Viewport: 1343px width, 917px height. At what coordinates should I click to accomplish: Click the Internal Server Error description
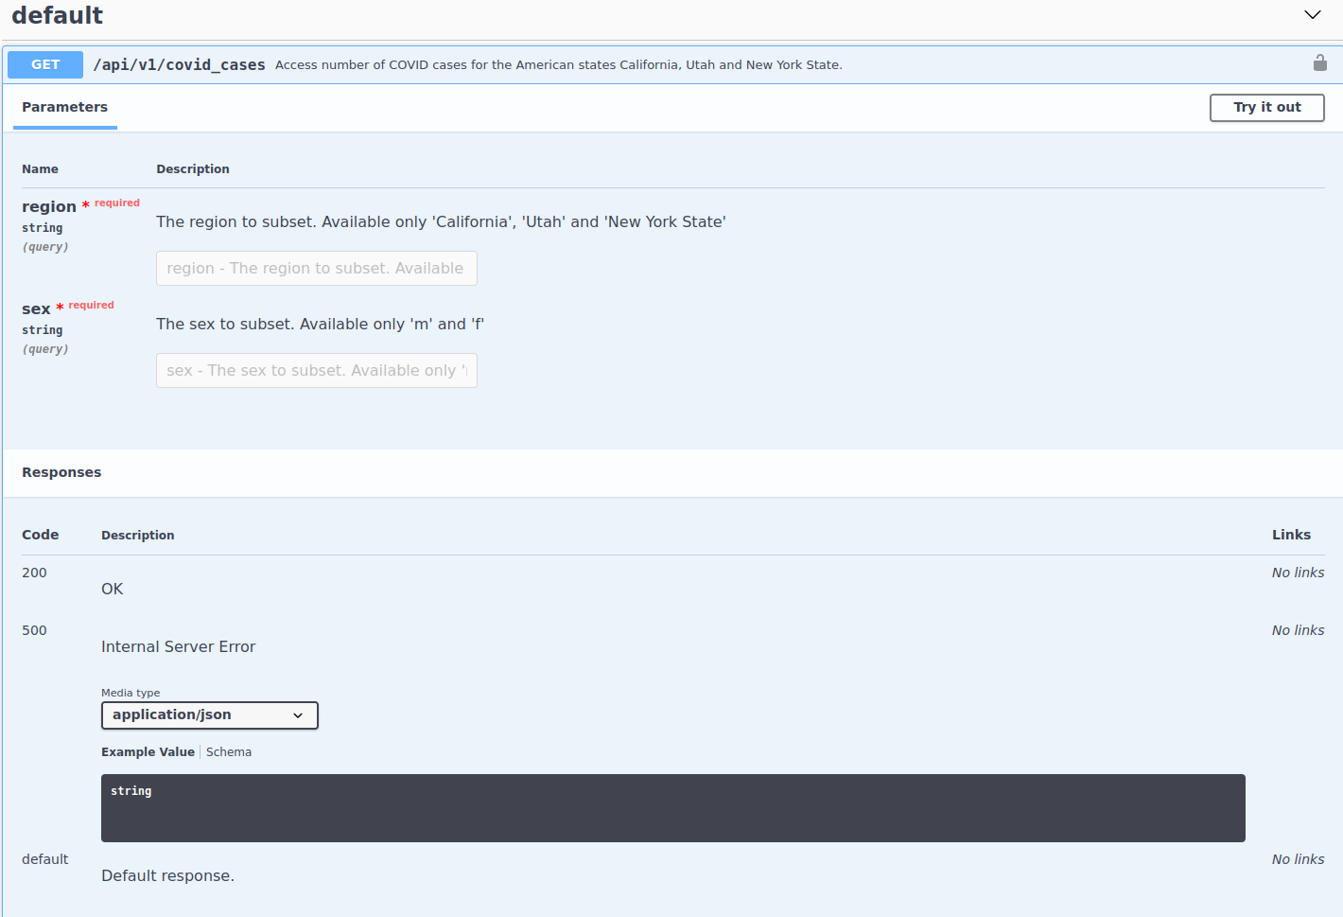tap(178, 646)
